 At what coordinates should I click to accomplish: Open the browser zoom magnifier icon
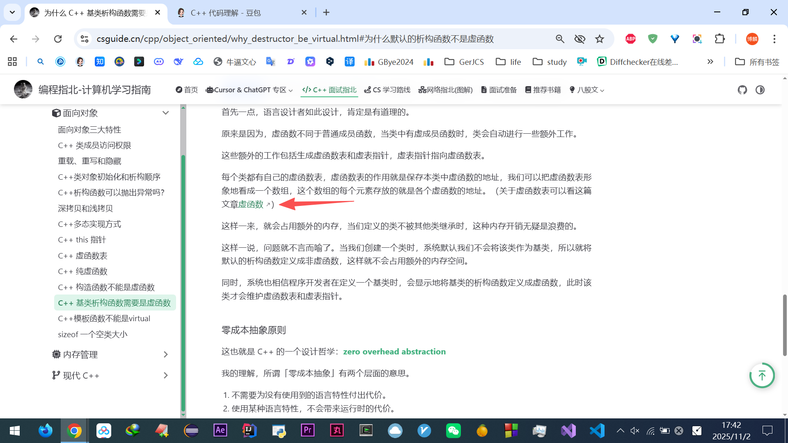560,39
